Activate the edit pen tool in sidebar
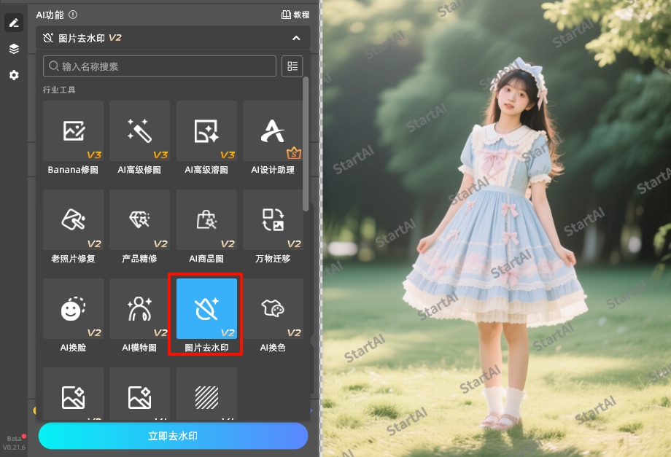This screenshot has height=457, width=671. (13, 22)
